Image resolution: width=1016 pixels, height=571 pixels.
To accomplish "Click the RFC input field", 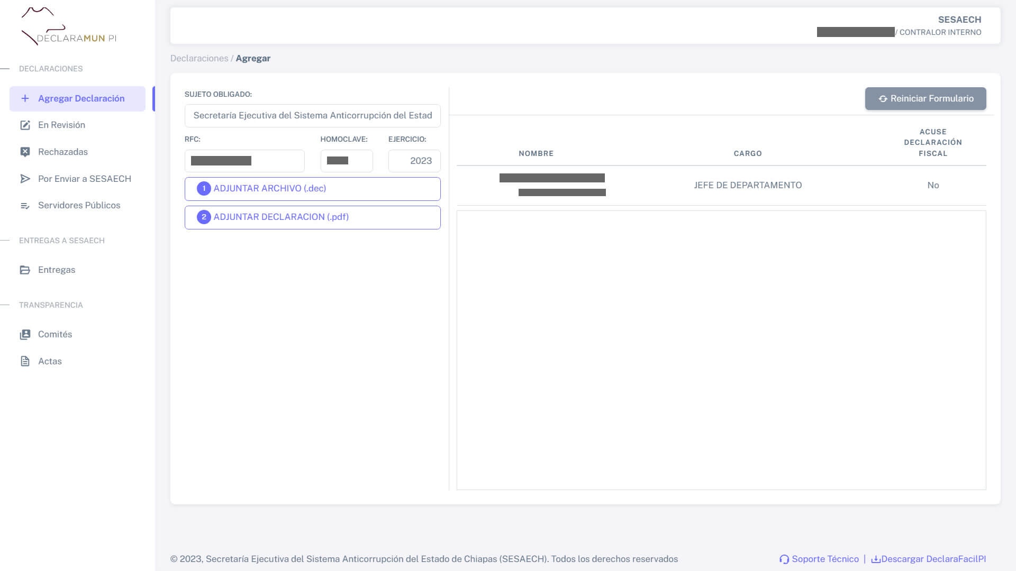I will coord(244,161).
